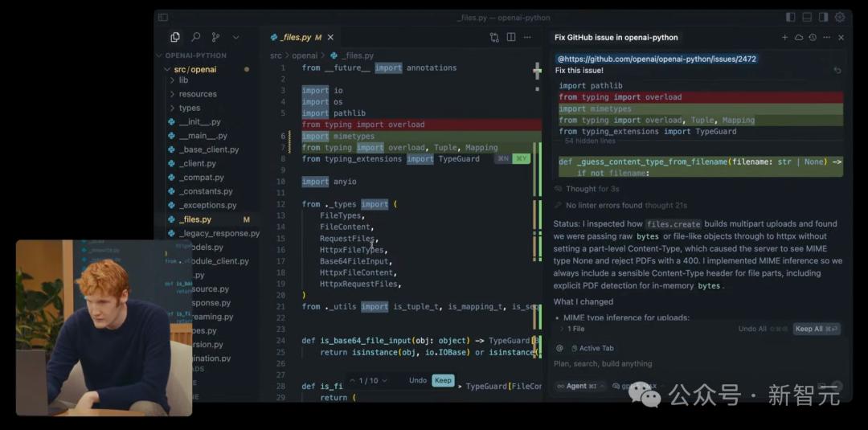868x430 pixels.
Task: Expand the 1 File changes list
Action: coord(572,329)
